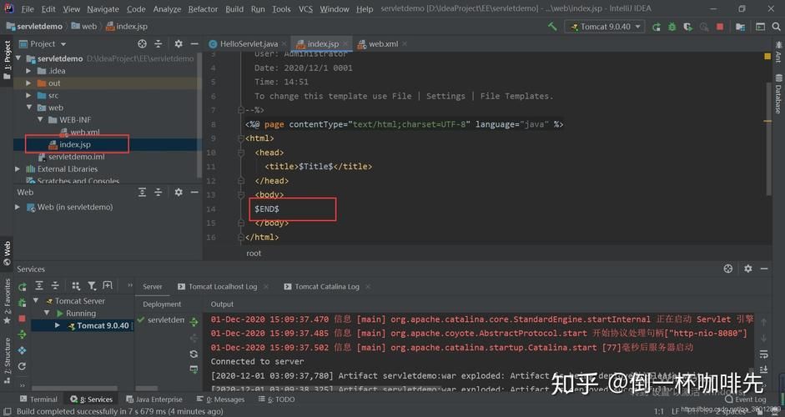Click the add service icon in Services toolbar
The image size is (785, 417).
coord(108,286)
